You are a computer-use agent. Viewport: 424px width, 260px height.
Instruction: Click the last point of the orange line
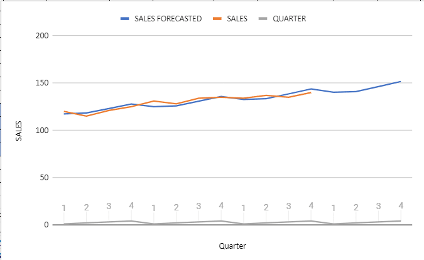(x=311, y=92)
